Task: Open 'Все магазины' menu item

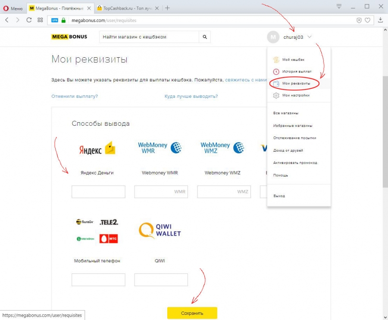Action: [x=285, y=113]
